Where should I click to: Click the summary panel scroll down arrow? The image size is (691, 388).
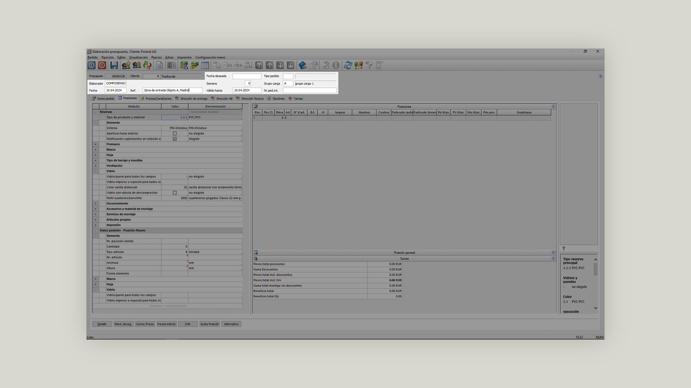pos(596,308)
